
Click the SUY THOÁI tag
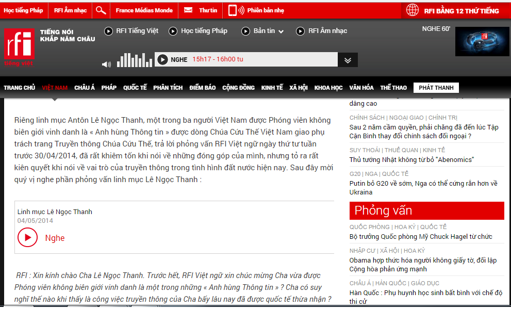[365, 150]
